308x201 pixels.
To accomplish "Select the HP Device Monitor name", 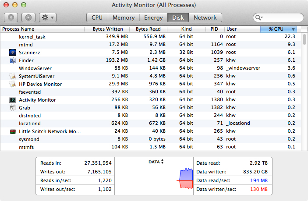I will (40, 84).
